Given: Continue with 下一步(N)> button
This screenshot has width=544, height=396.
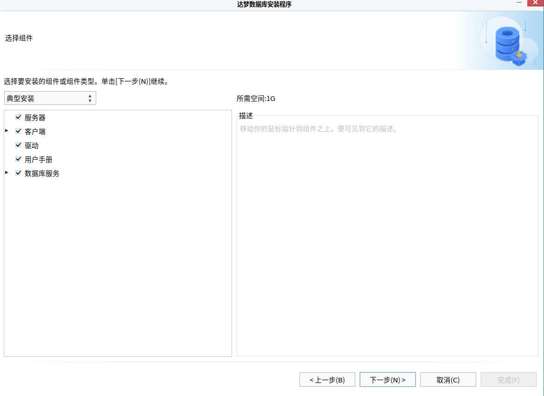Looking at the screenshot, I should pyautogui.click(x=387, y=380).
